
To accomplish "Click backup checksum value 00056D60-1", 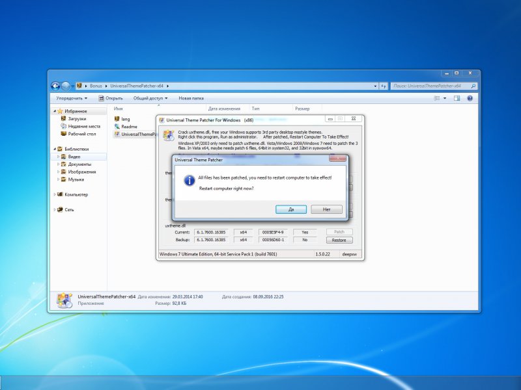I will [273, 240].
